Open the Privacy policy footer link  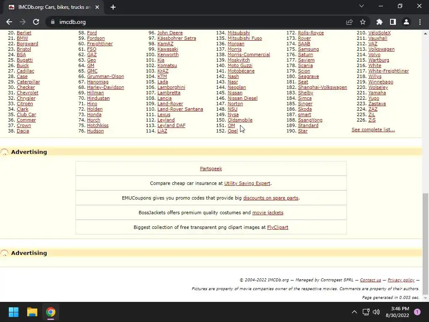pos(401,280)
